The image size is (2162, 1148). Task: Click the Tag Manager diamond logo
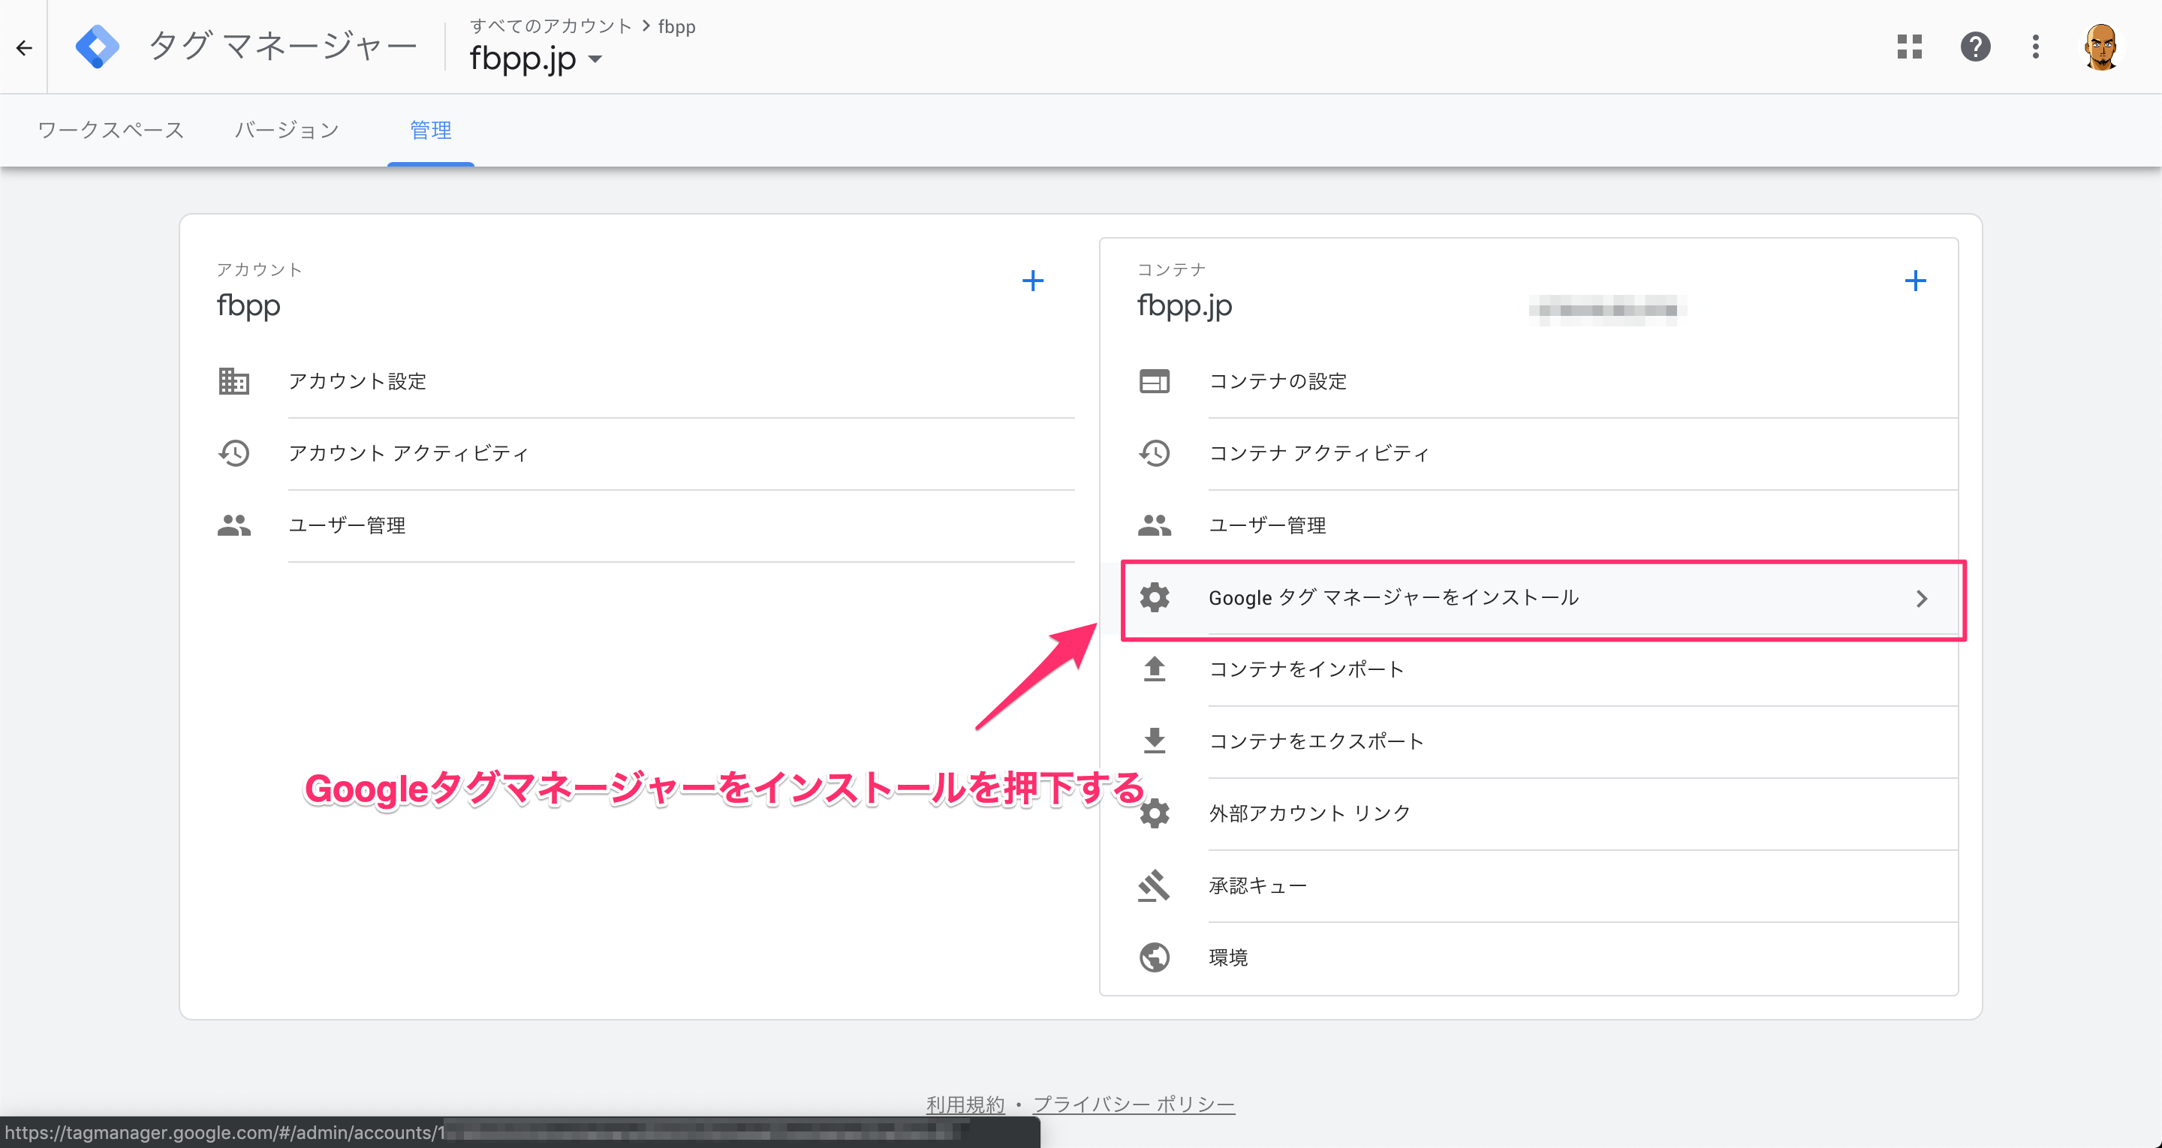[x=98, y=47]
